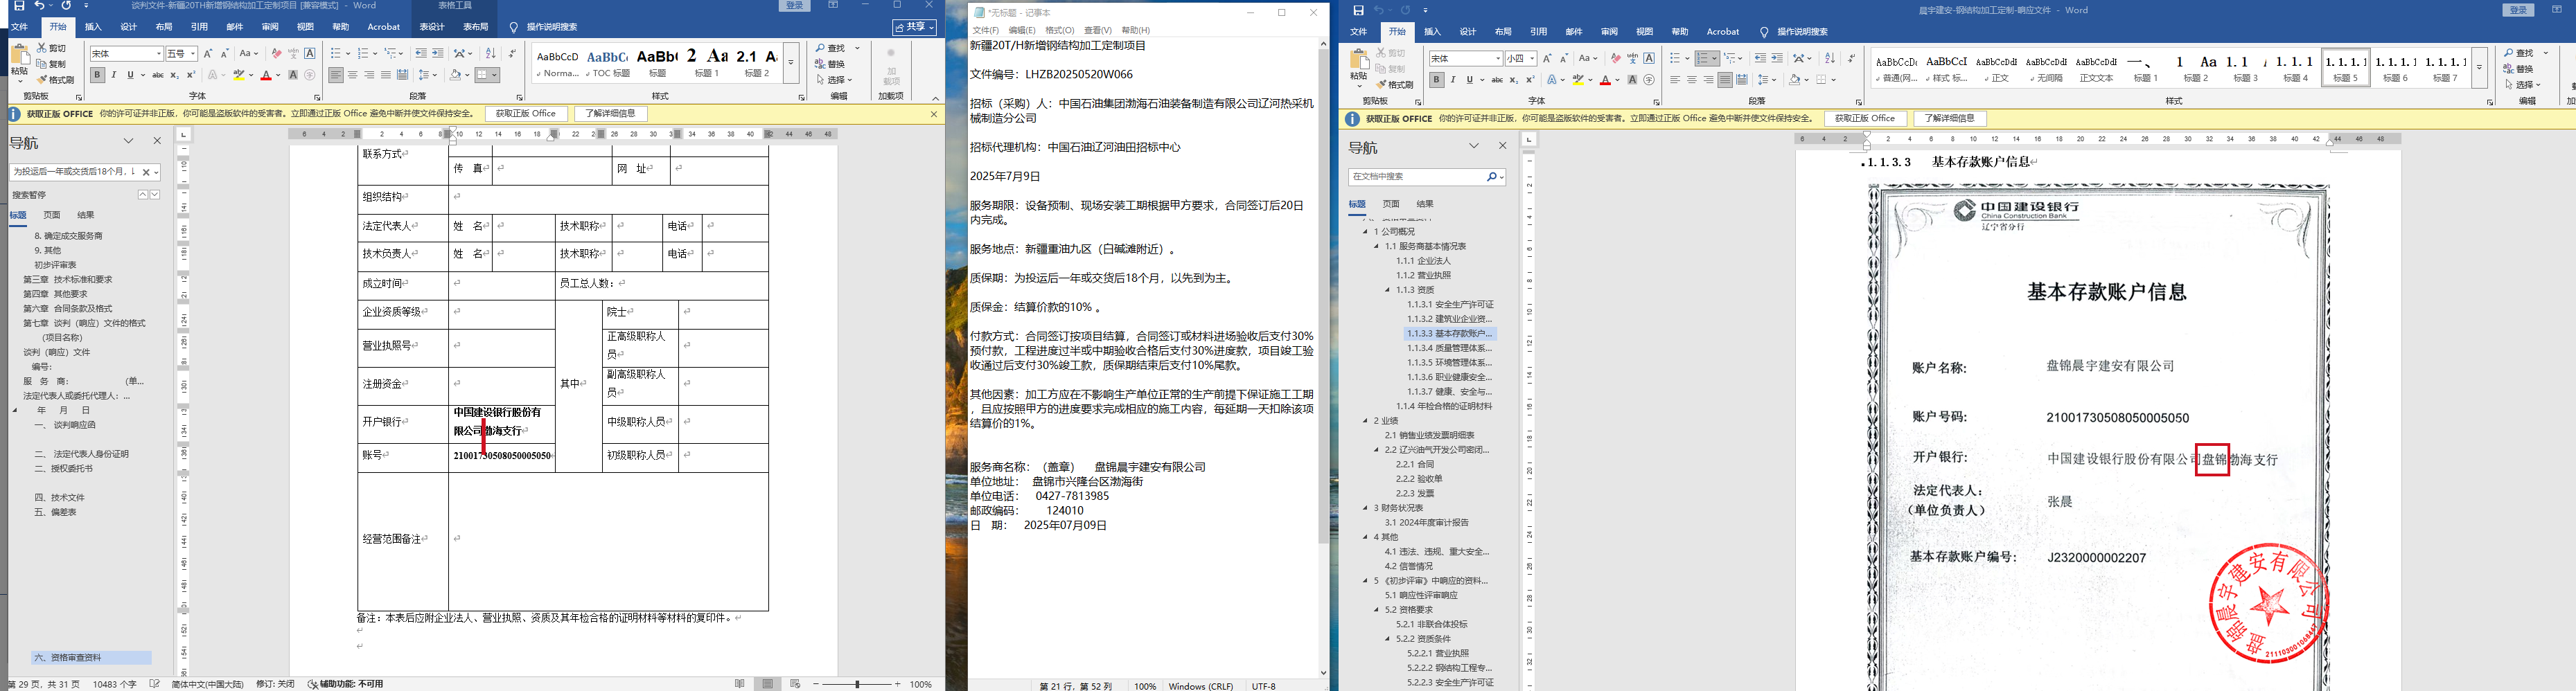Collapse '1 公司概况' in right navigation tree
This screenshot has height=691, width=2576.
pyautogui.click(x=1366, y=232)
